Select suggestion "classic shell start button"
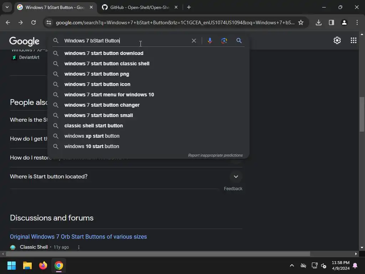 [148, 126]
